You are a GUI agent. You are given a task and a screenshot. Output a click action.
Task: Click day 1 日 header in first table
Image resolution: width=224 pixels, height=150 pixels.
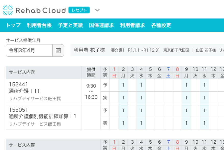pyautogui.click(x=114, y=72)
